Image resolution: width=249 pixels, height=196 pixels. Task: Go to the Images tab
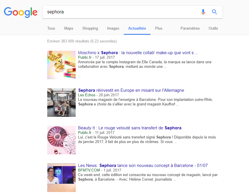click(113, 28)
